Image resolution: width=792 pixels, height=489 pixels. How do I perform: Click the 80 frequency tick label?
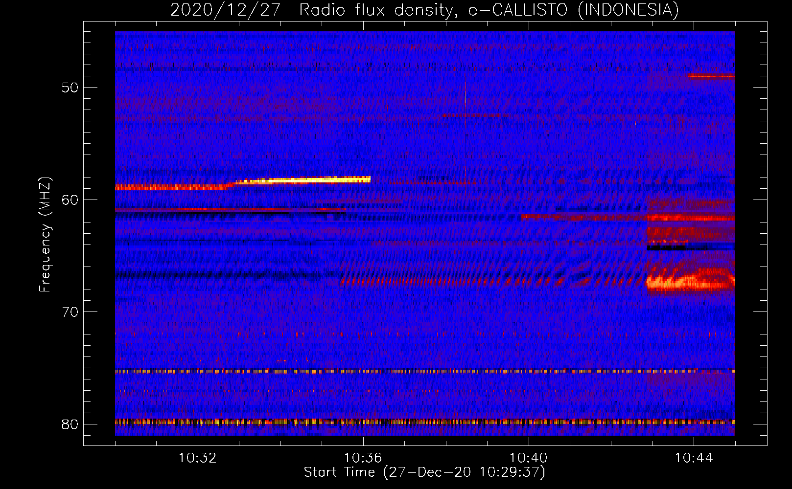click(70, 424)
